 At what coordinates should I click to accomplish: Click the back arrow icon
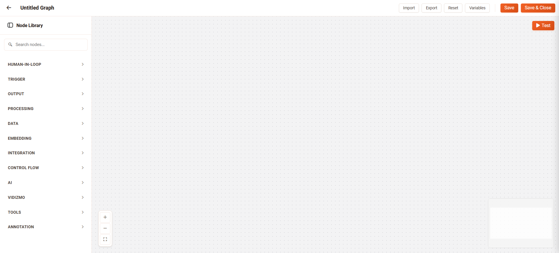coord(9,8)
